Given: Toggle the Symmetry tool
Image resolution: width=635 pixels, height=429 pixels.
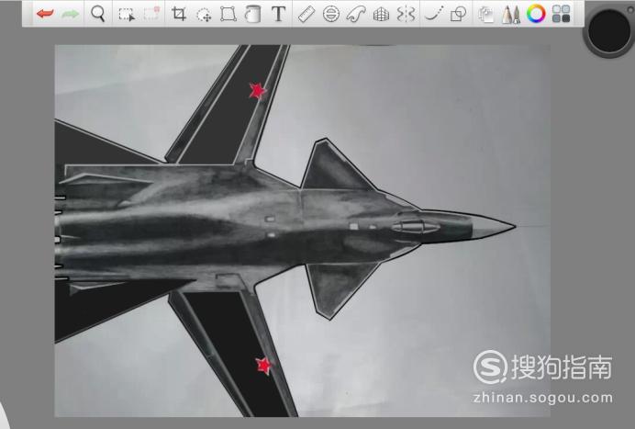Looking at the screenshot, I should 406,14.
